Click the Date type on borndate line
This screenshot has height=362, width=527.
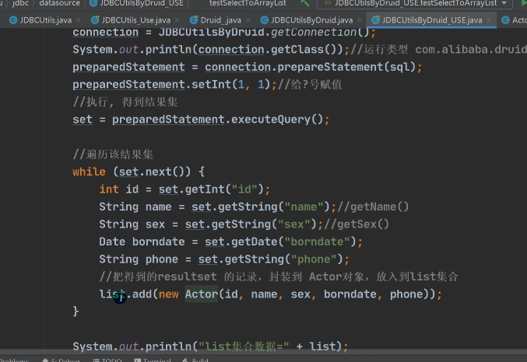112,242
